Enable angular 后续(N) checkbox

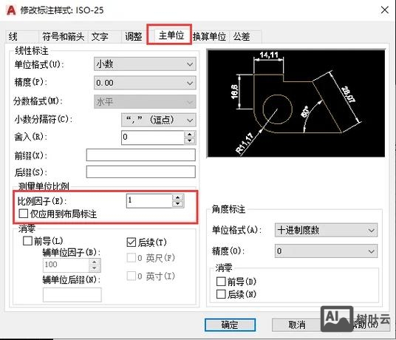click(x=221, y=294)
